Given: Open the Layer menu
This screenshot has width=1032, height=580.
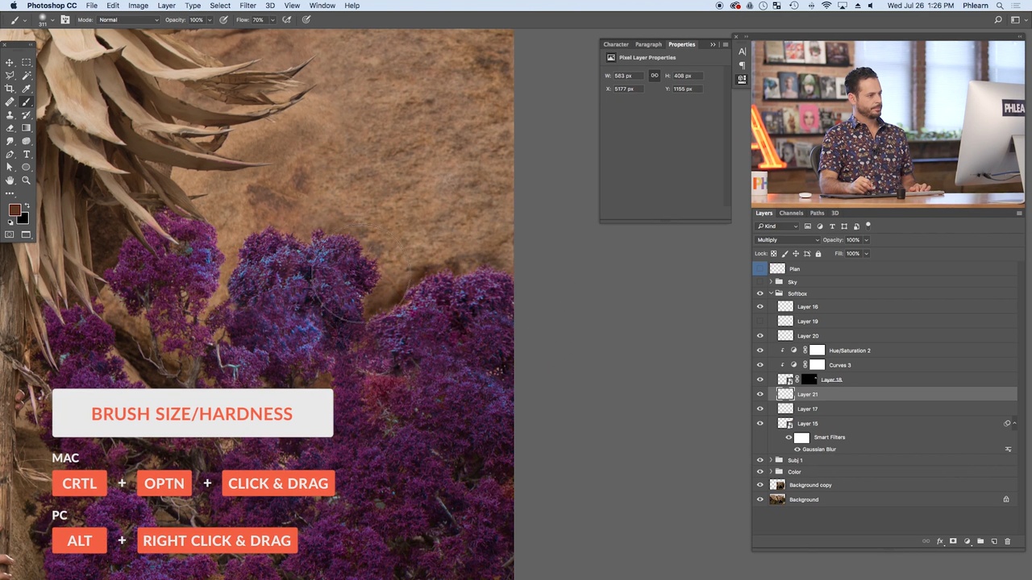Looking at the screenshot, I should (166, 6).
